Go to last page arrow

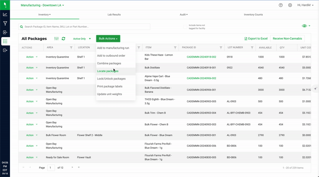79,167
